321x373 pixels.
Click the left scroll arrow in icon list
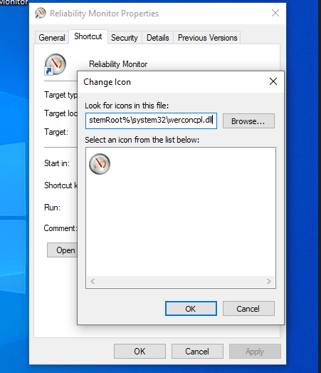pyautogui.click(x=93, y=282)
